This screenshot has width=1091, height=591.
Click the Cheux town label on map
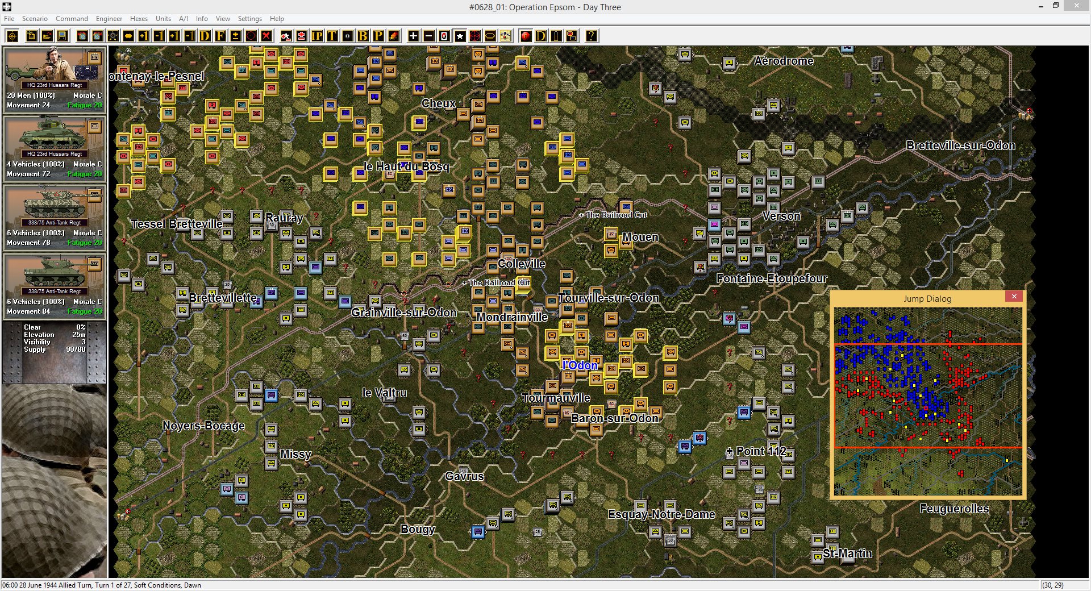[439, 103]
